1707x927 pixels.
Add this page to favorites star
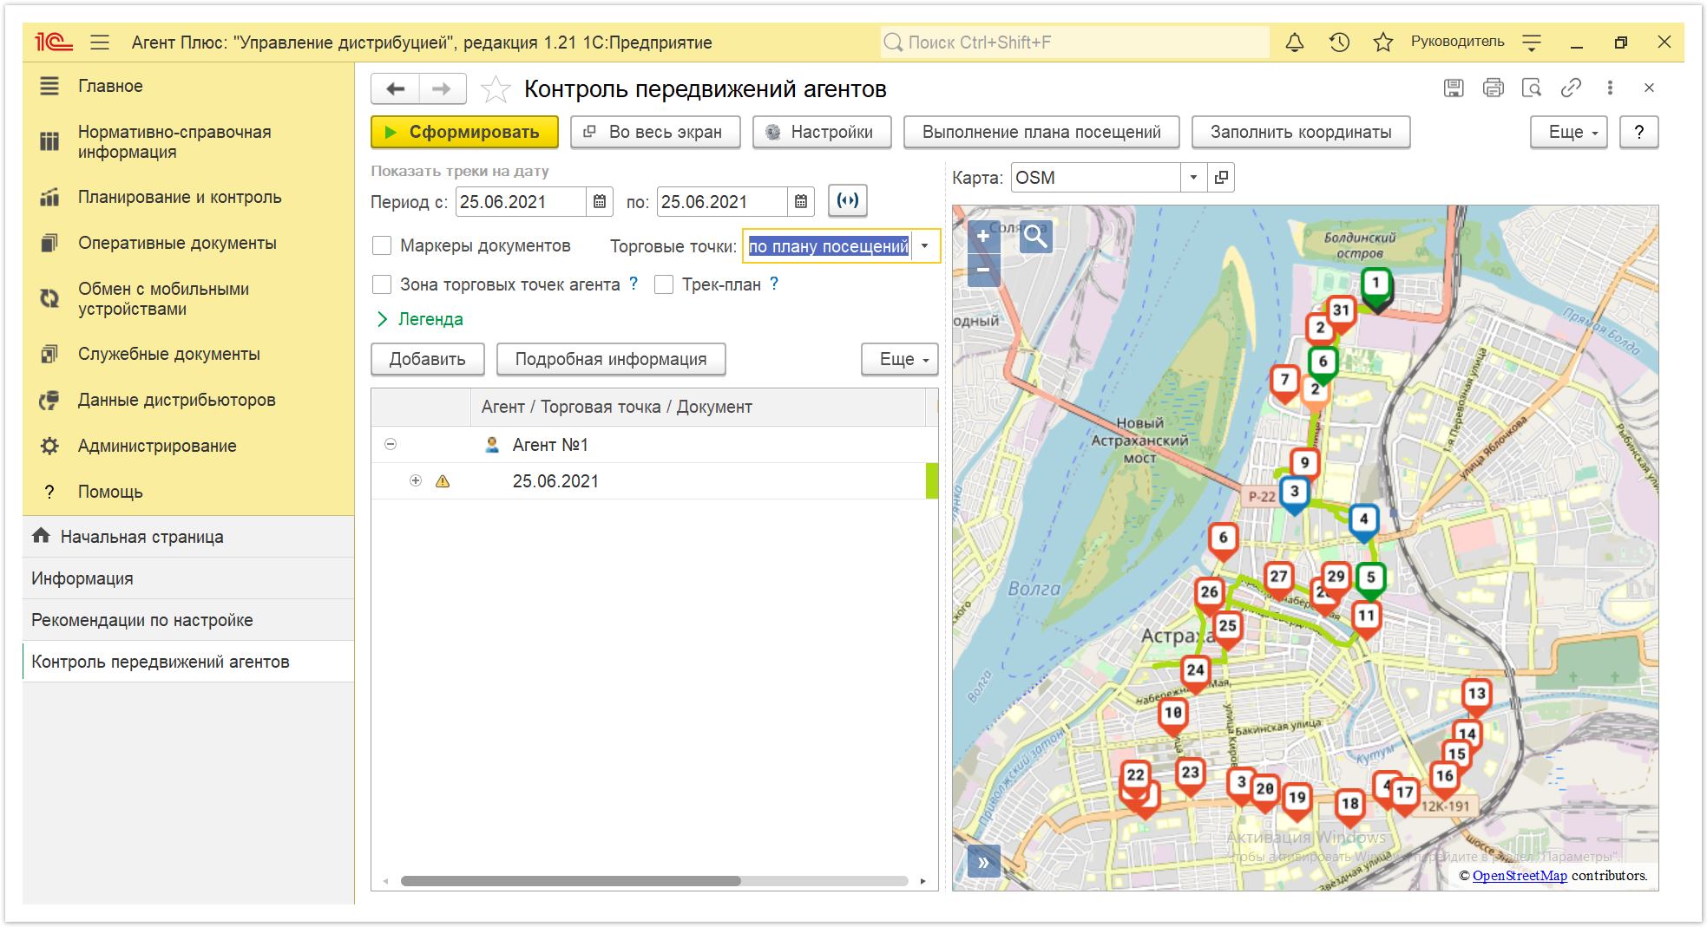(496, 88)
